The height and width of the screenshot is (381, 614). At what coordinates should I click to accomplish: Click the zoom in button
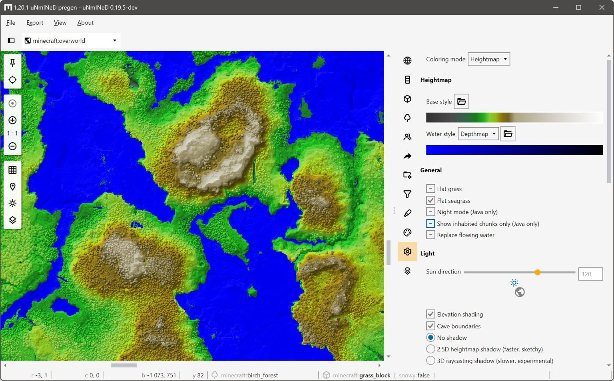(x=12, y=120)
